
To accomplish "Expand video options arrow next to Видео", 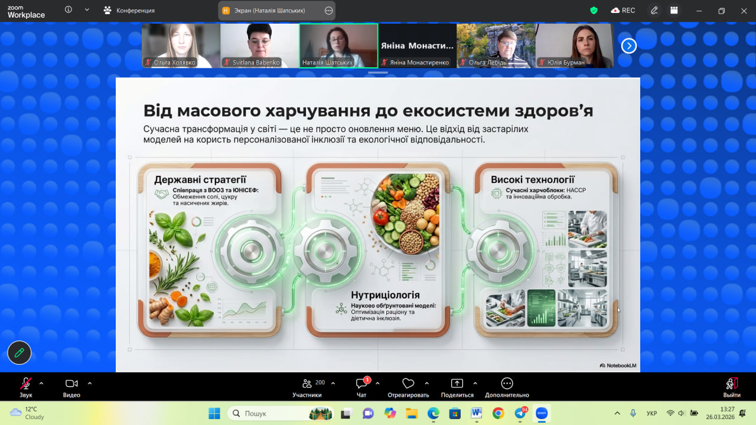I will tap(90, 383).
